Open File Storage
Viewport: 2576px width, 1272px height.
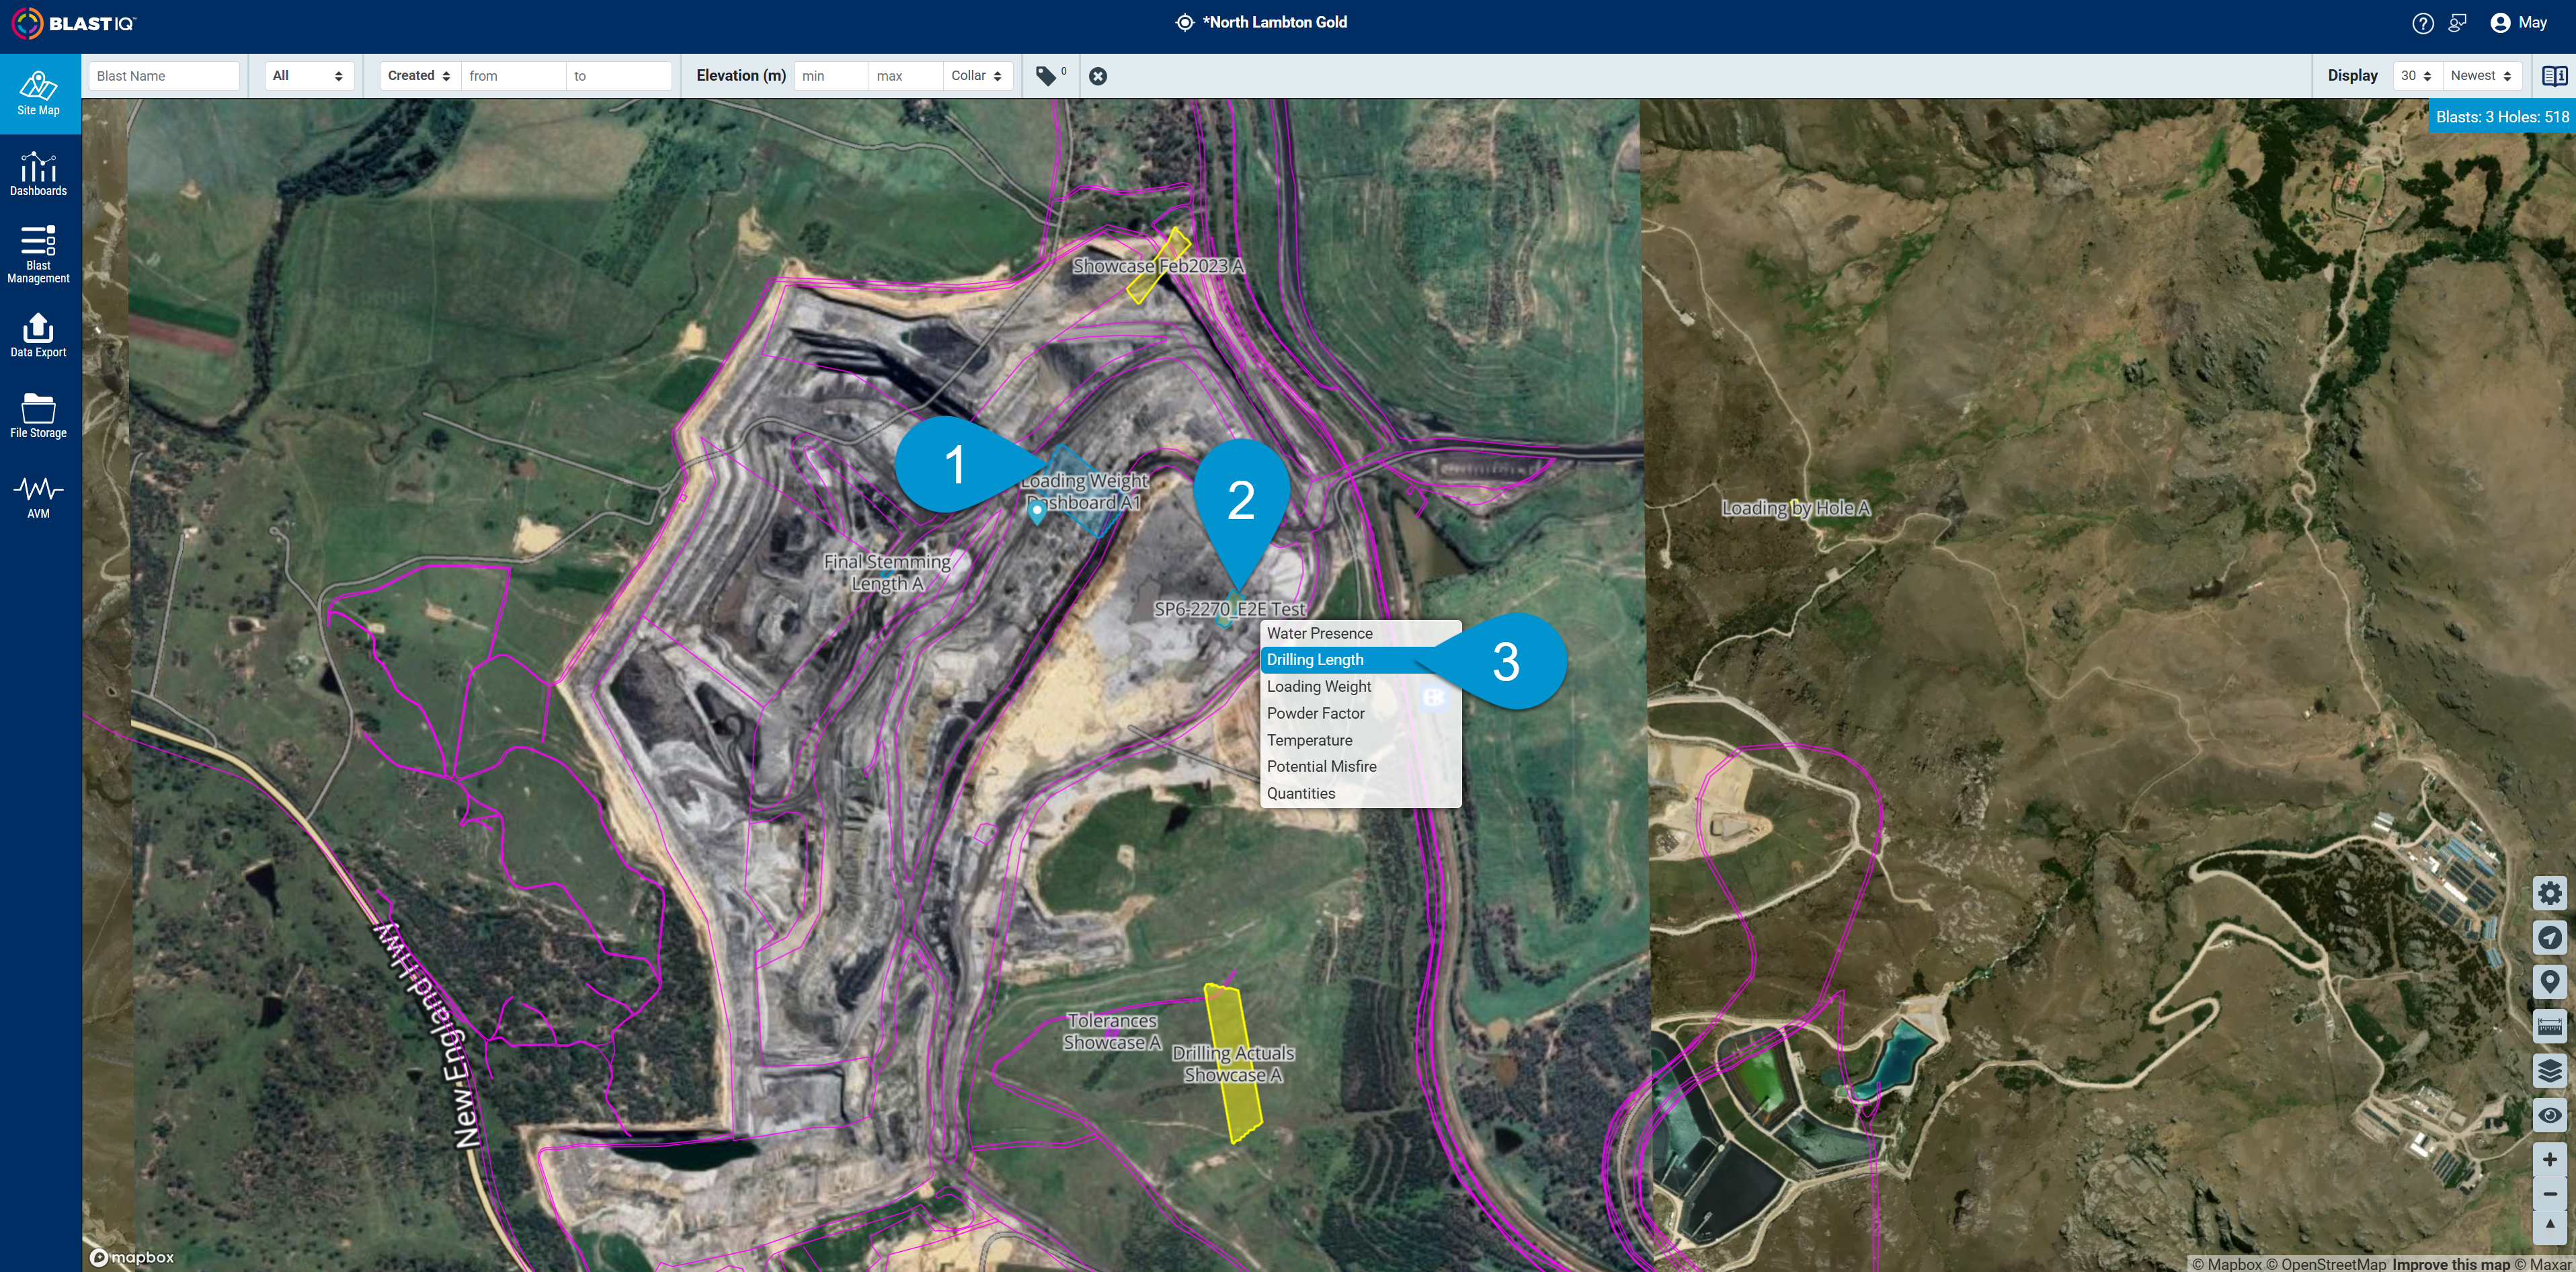click(38, 416)
